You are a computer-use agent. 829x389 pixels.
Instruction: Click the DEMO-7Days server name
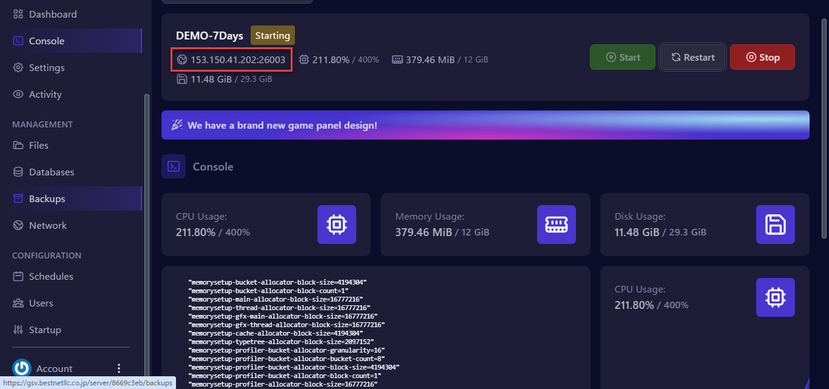coord(209,36)
